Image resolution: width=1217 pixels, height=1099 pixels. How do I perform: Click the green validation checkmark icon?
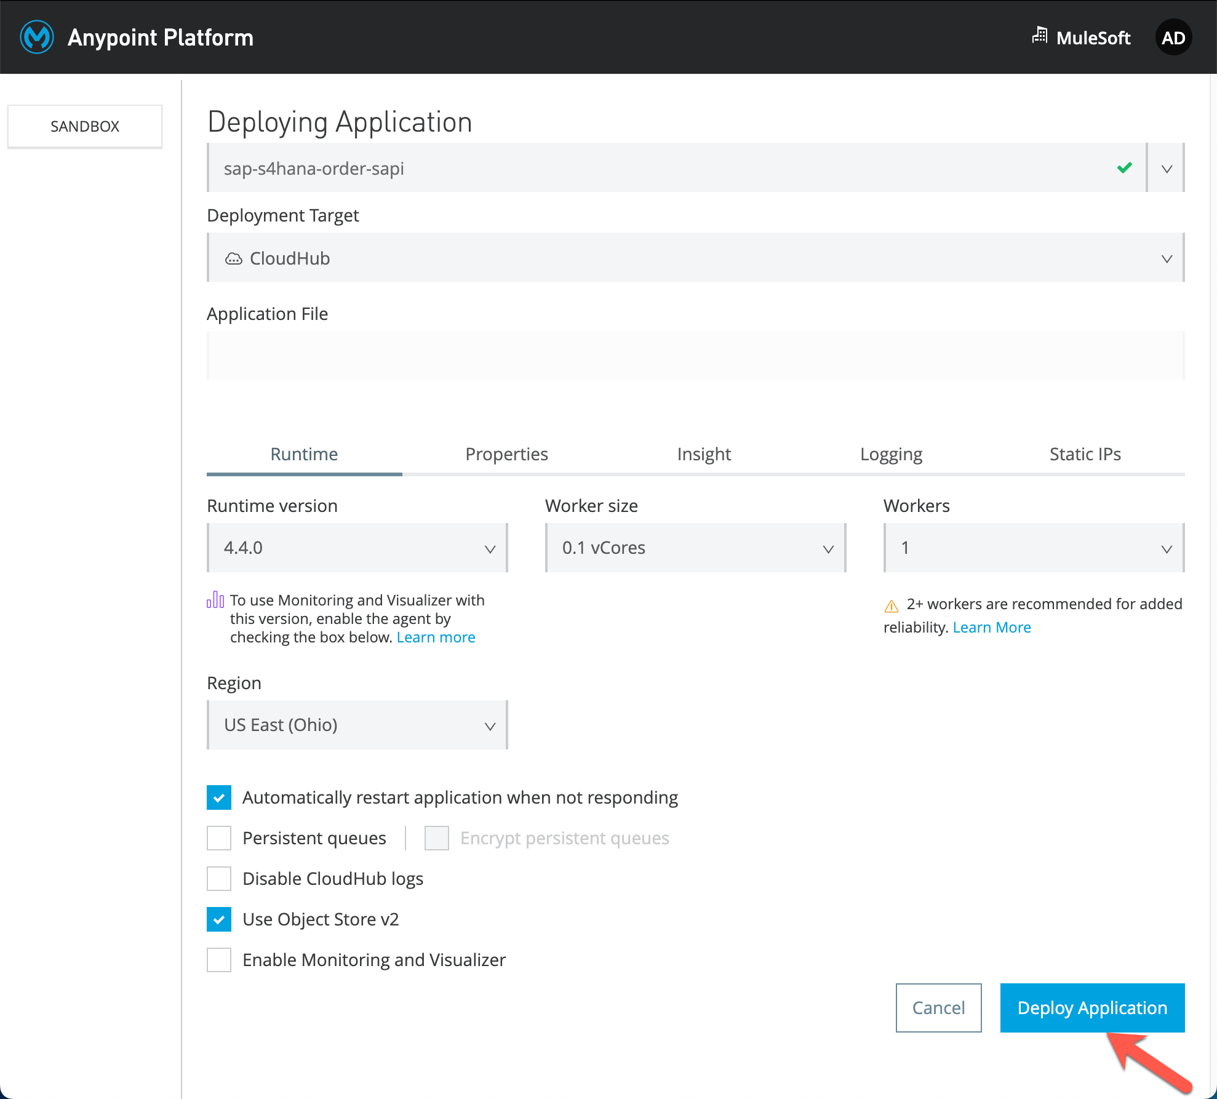point(1125,167)
